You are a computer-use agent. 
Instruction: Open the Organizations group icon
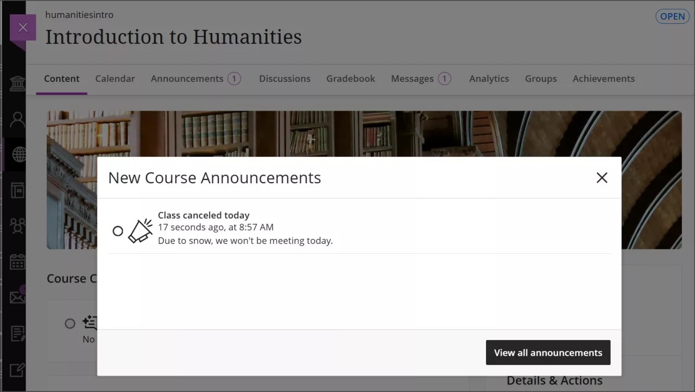pos(17,226)
